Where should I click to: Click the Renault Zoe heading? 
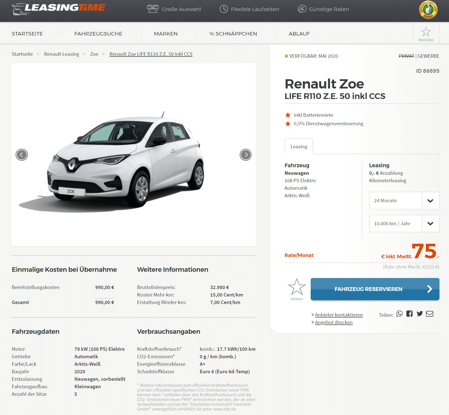pos(324,84)
